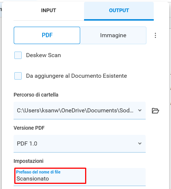Open the PDF 1.0 version combo box
Image resolution: width=171 pixels, height=189 pixels.
click(x=80, y=144)
